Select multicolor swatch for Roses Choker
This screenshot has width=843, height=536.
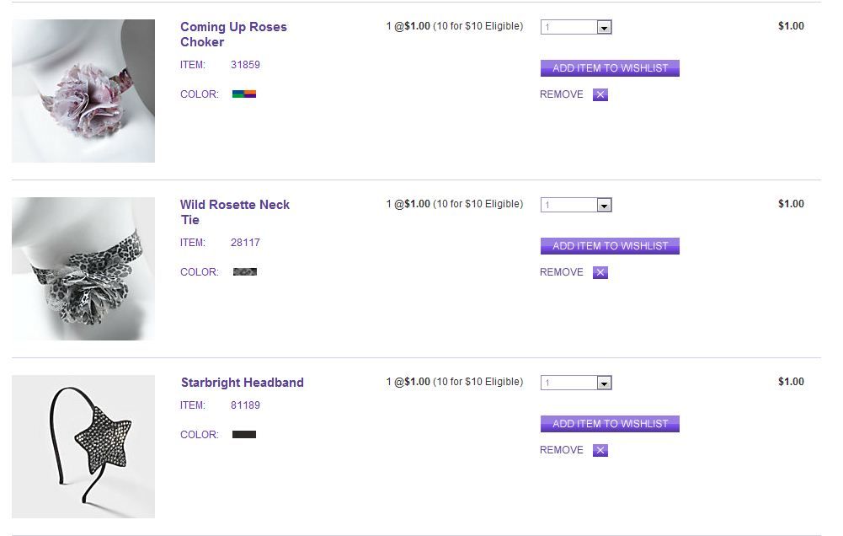(244, 94)
